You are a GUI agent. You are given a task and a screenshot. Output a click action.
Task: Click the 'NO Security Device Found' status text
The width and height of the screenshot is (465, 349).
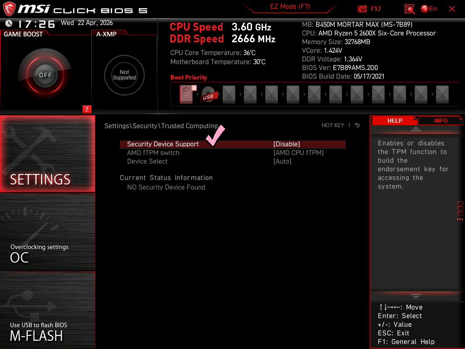click(166, 187)
